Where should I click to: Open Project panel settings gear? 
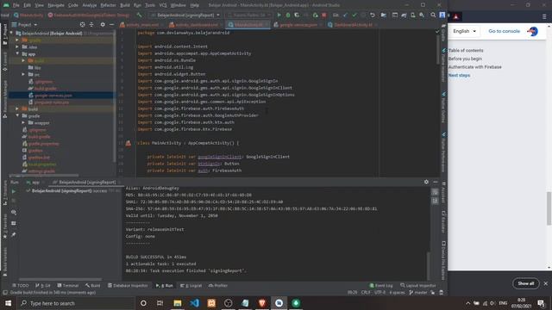103,25
